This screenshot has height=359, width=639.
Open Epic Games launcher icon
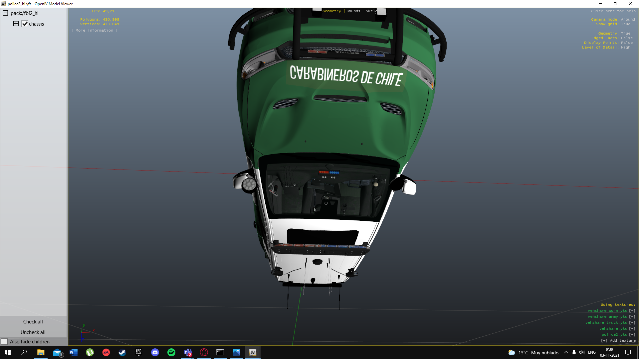click(139, 352)
